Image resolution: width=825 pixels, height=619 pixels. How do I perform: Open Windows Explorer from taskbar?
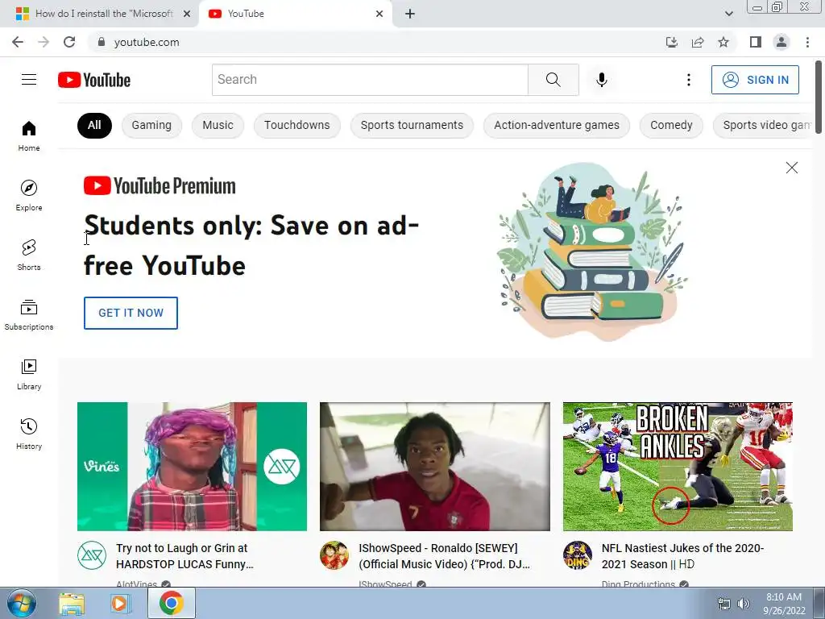pos(72,603)
